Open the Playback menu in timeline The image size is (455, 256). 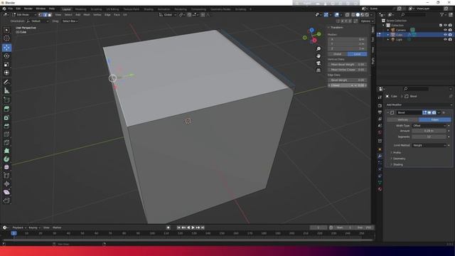(x=19, y=228)
